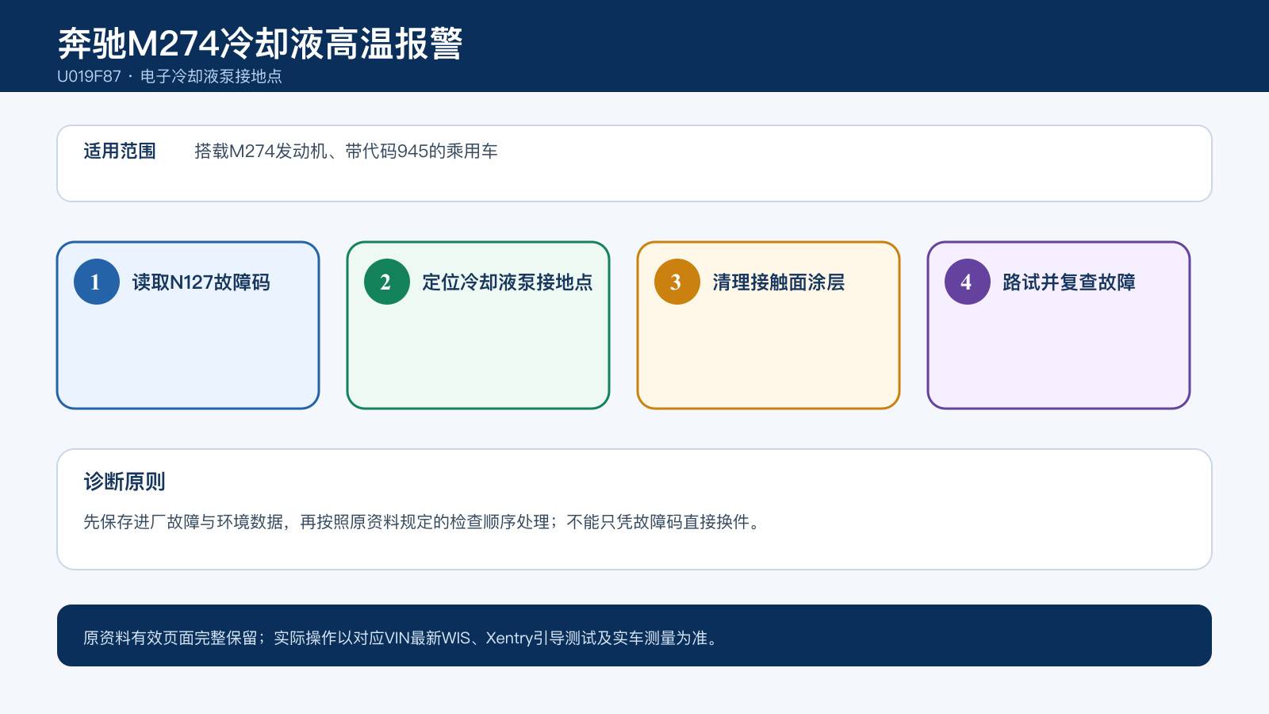Click the slide title 奔驰M274冷却液高温报警
The height and width of the screenshot is (714, 1269).
(260, 43)
